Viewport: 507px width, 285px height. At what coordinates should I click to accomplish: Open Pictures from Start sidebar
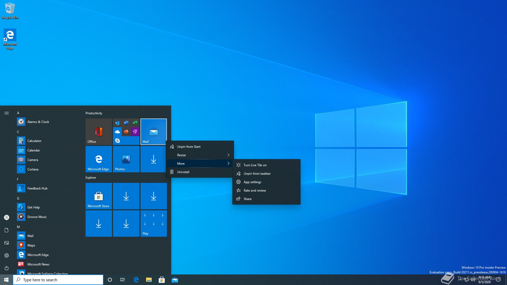7,243
